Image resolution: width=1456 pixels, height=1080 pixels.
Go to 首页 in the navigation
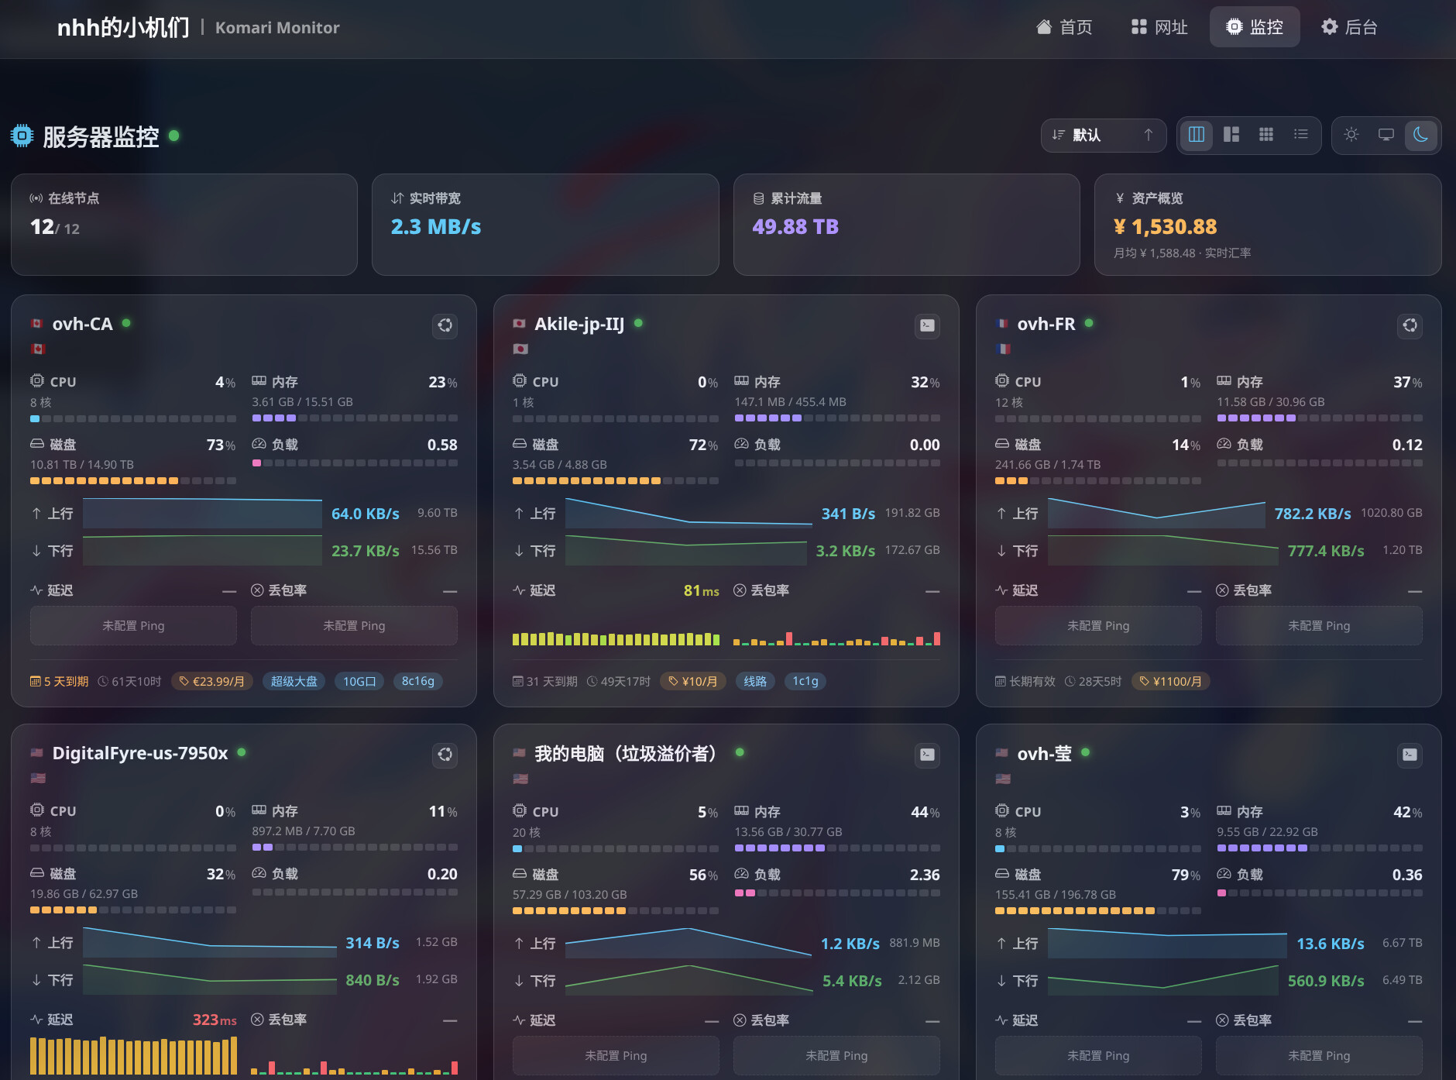[x=1064, y=27]
